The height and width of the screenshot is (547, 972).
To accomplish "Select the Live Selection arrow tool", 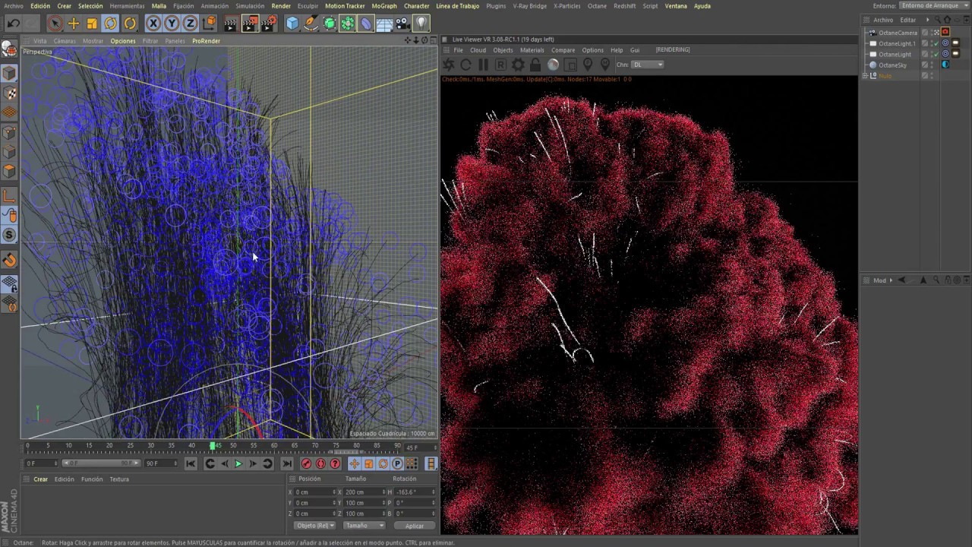I will (54, 24).
